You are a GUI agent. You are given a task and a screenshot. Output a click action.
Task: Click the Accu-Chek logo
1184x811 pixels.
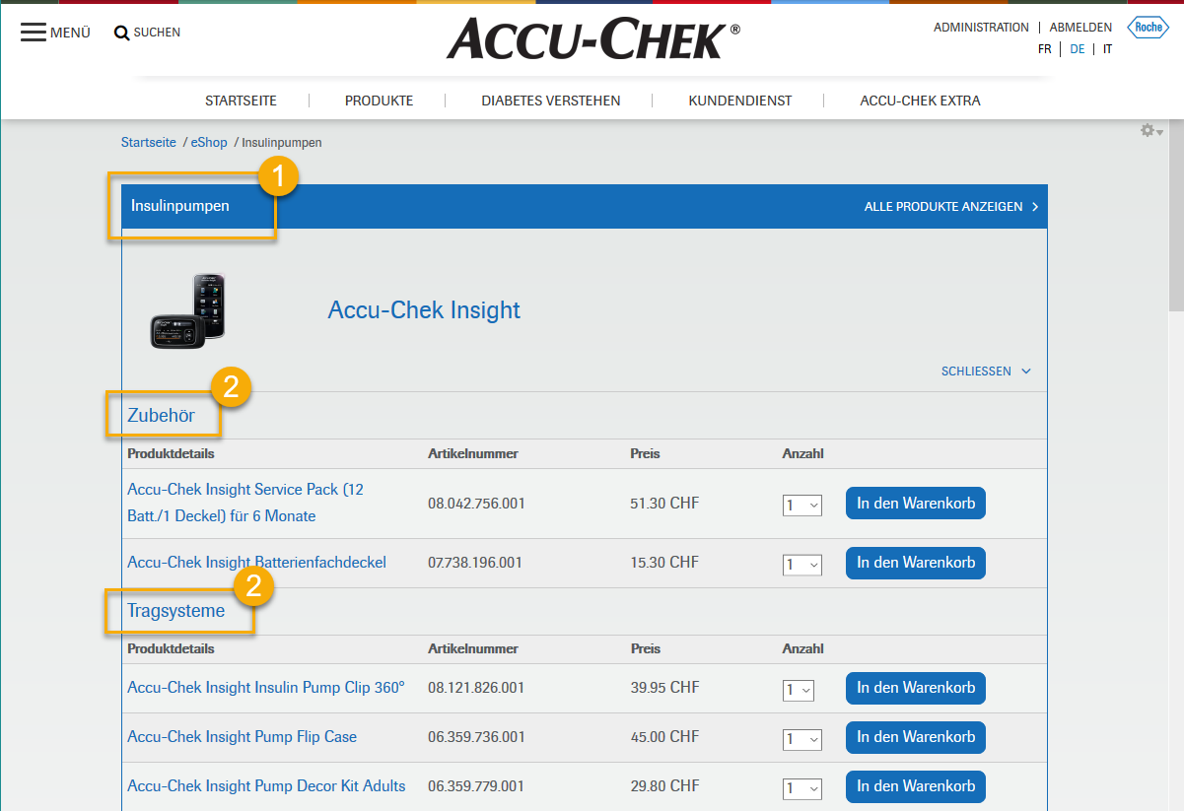[592, 40]
